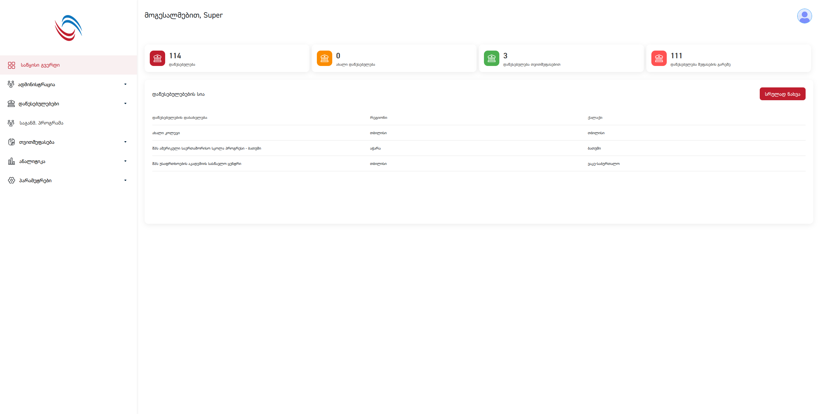Click the red 114 institutions icon
This screenshot has height=414, width=821.
[x=157, y=58]
